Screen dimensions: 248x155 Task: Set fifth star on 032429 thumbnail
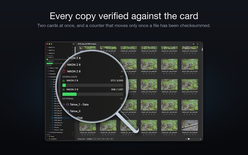coord(195,135)
